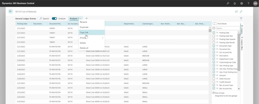
Task: Grab the Debit Amount column drag handle
Action: (217, 79)
